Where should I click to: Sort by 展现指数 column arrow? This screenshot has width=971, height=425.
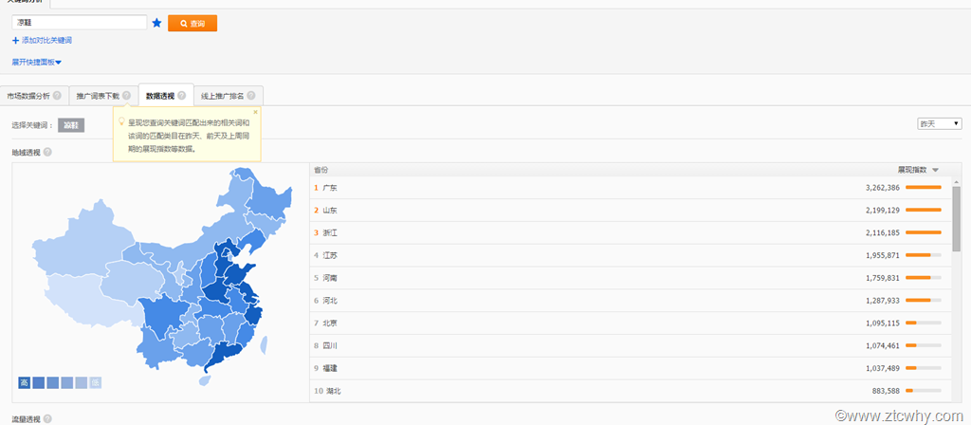pos(935,170)
